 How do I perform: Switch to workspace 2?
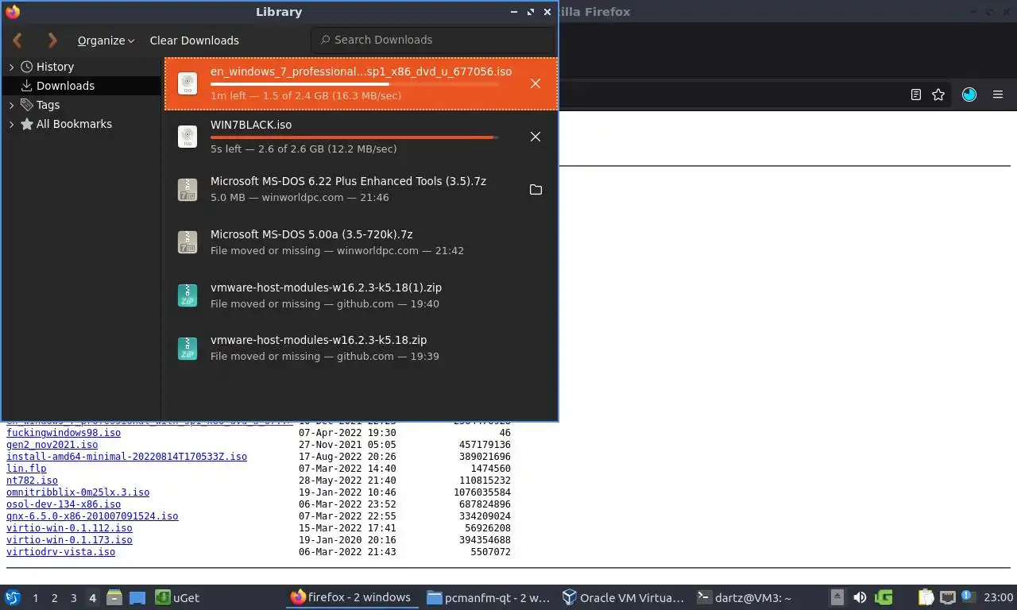[x=54, y=598]
